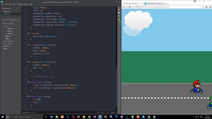Screen dimensions: 212x119
Task: Open the Edit menu in Brackets
Action: tap(6, 4)
